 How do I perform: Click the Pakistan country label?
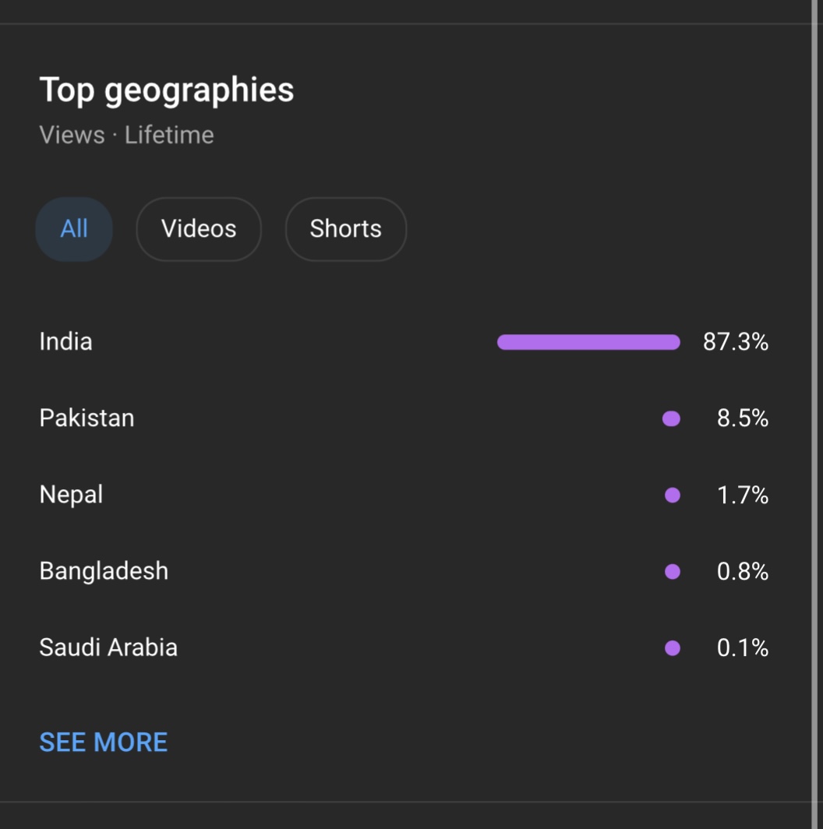coord(87,418)
